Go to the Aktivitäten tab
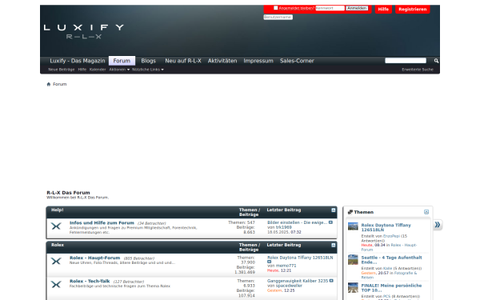The image size is (480, 300). pos(222,61)
